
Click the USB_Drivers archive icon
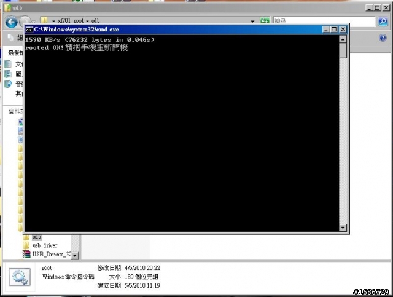click(26, 255)
